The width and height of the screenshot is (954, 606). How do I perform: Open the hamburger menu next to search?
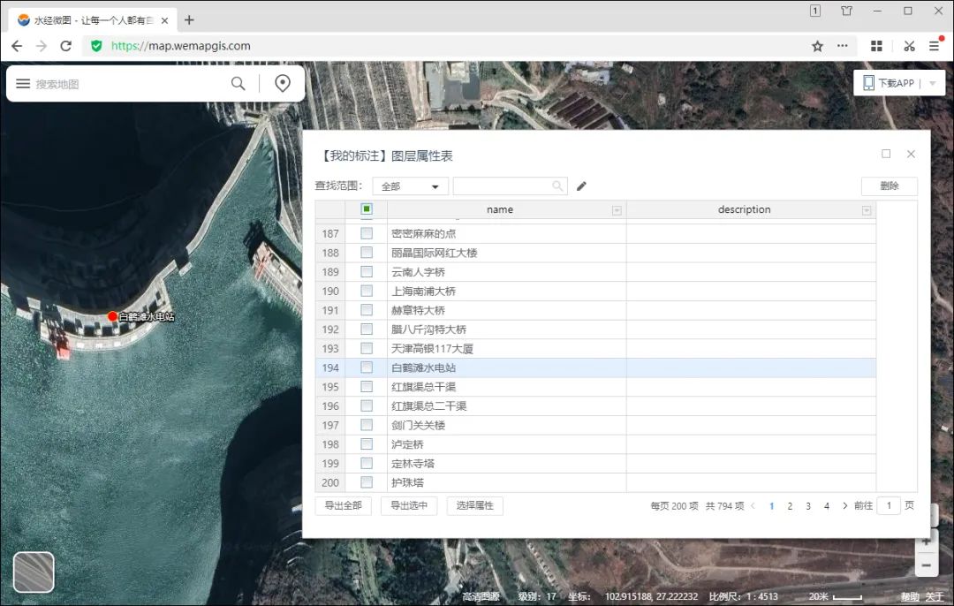point(23,82)
